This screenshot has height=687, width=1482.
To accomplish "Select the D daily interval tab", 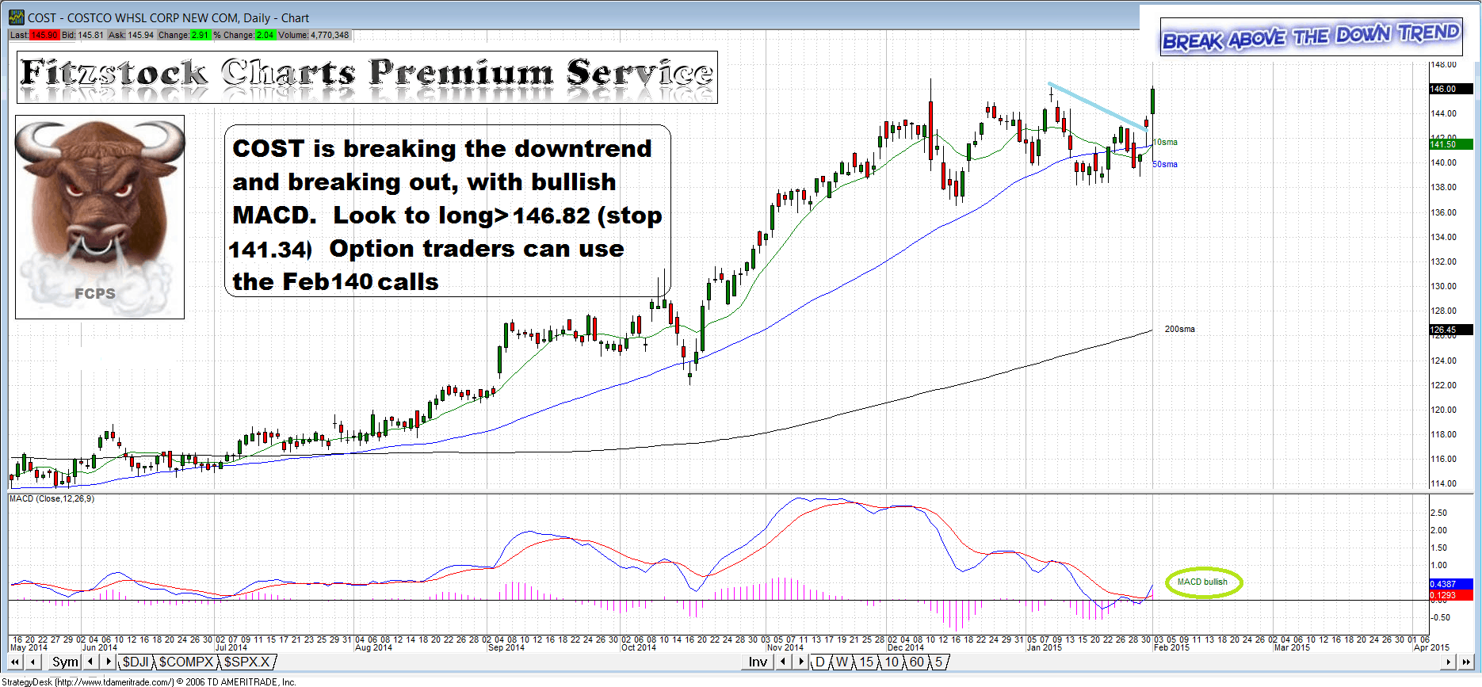I will point(819,662).
